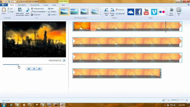Select the second AutoMovie theme thumbnail
The height and width of the screenshot is (107, 190).
(x=74, y=12)
